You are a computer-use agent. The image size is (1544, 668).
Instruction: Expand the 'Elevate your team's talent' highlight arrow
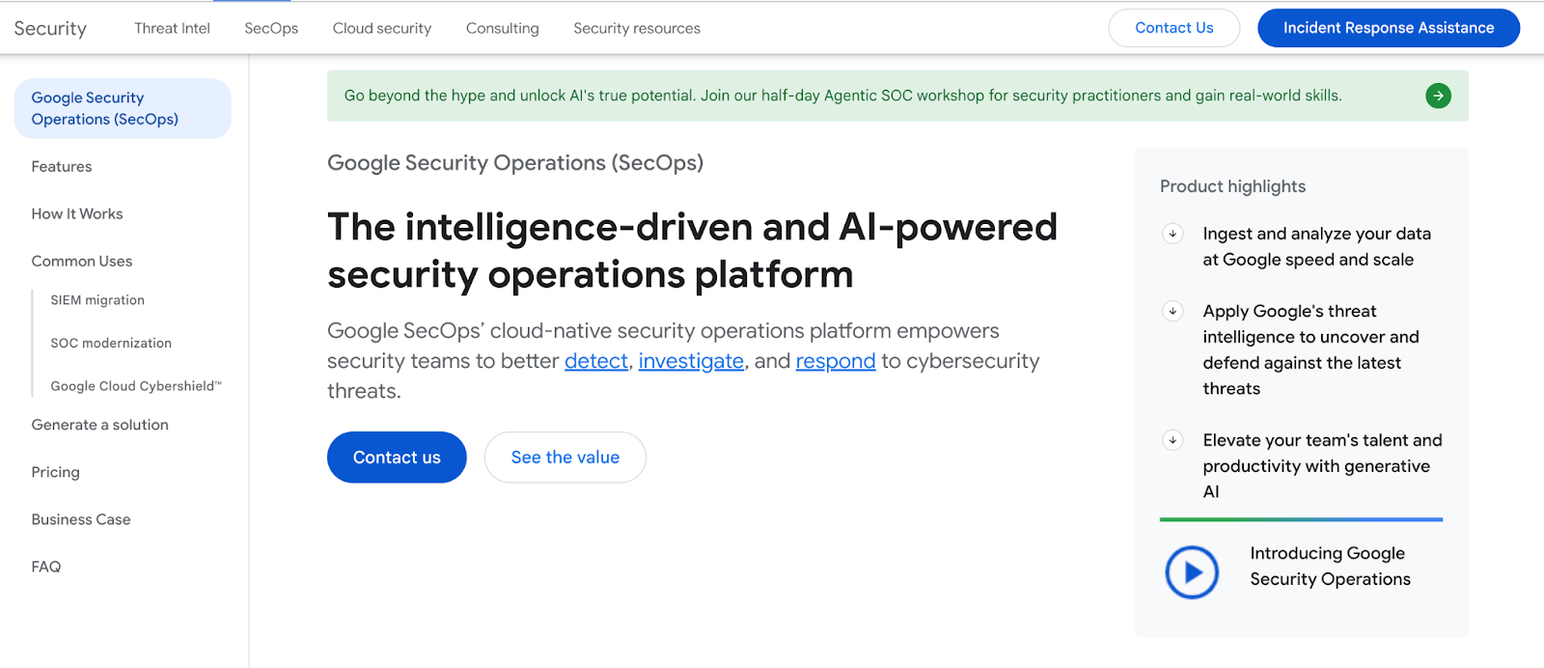coord(1172,440)
